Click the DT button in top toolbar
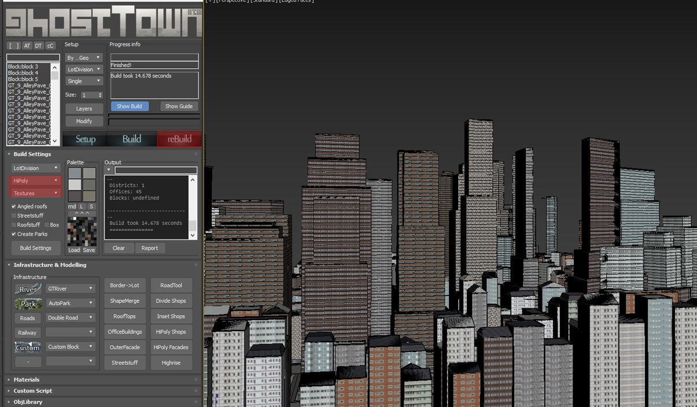This screenshot has height=407, width=697. [39, 46]
